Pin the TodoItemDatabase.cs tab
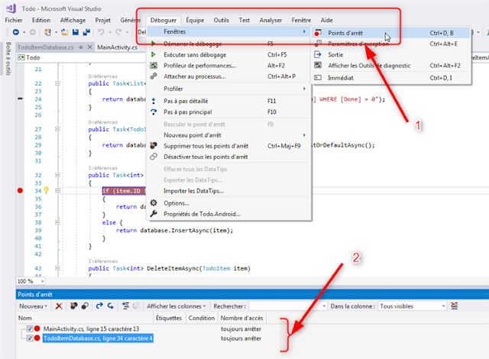Screen dimensions: 489x359 tap(81, 47)
